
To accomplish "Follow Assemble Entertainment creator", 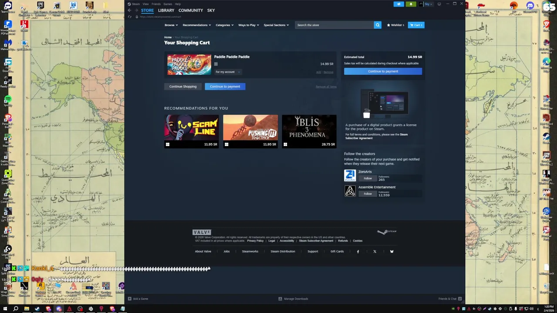I will click(x=368, y=194).
